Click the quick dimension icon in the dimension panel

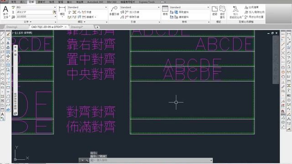click(84, 12)
